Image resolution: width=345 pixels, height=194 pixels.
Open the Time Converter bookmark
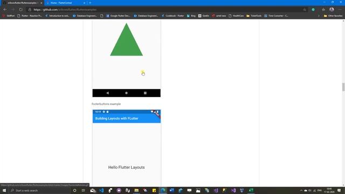[276, 16]
